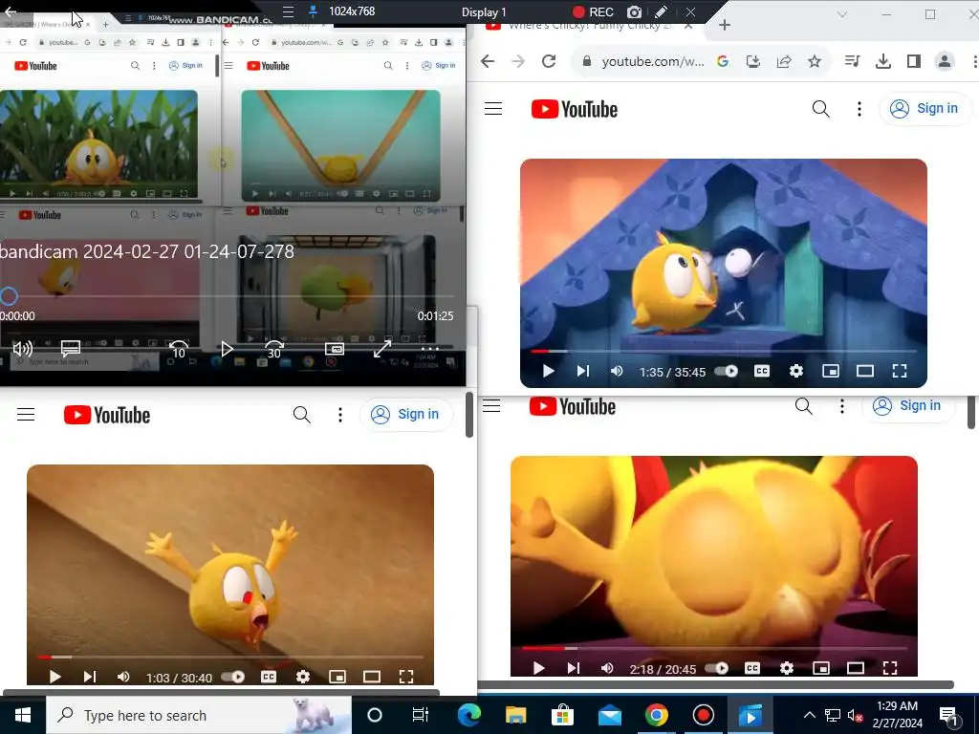The image size is (979, 734).
Task: Click Sign in on the bottom-left YouTube page
Action: [x=406, y=415]
